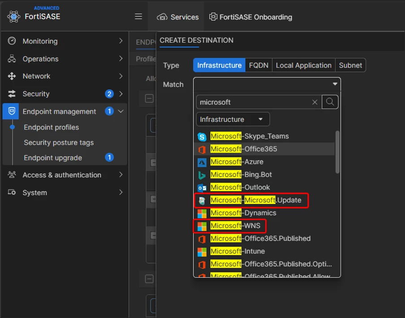This screenshot has width=405, height=318.
Task: Select Microsoft-Skype_Teams from the list
Action: pos(264,136)
